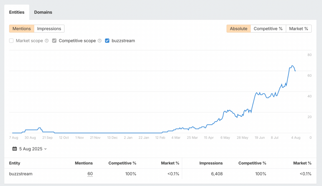Expand the date picker chevron arrow
This screenshot has width=322, height=186.
(45, 149)
